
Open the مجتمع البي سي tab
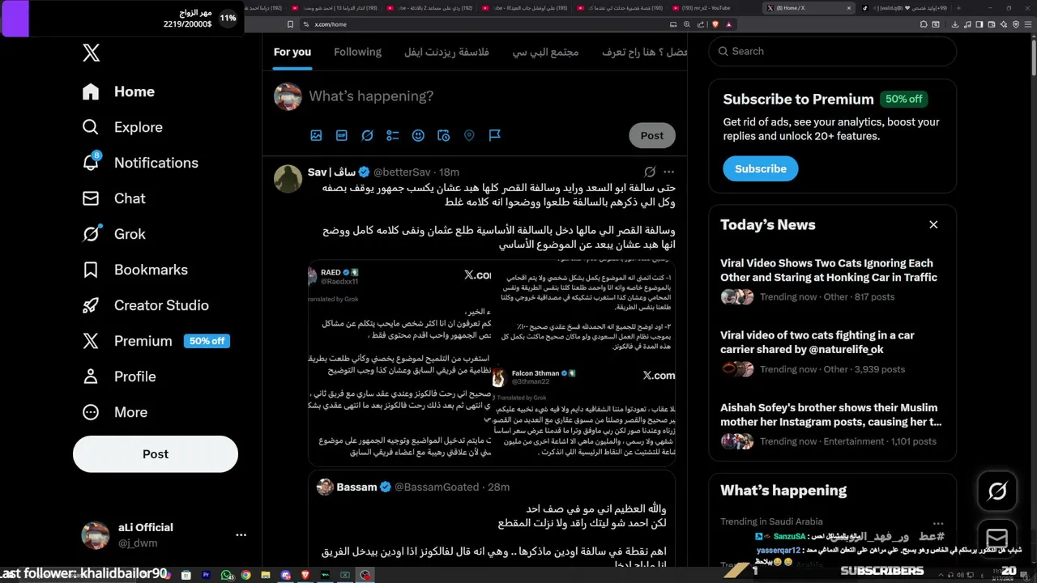545,52
